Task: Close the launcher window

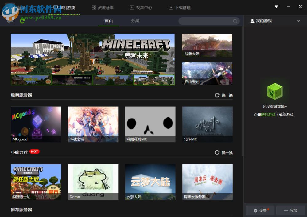Action: pos(301,7)
